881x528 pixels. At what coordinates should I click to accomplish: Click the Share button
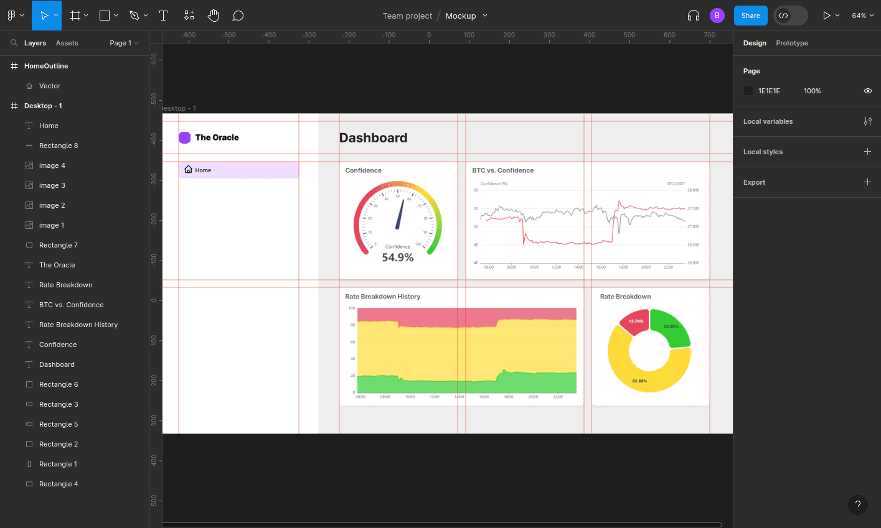coord(750,16)
